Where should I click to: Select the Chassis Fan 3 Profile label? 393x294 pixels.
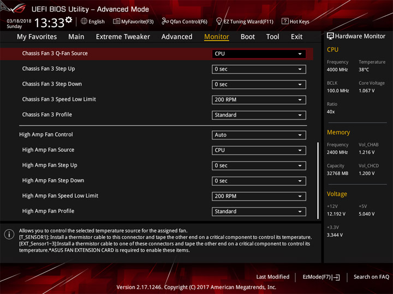(47, 114)
